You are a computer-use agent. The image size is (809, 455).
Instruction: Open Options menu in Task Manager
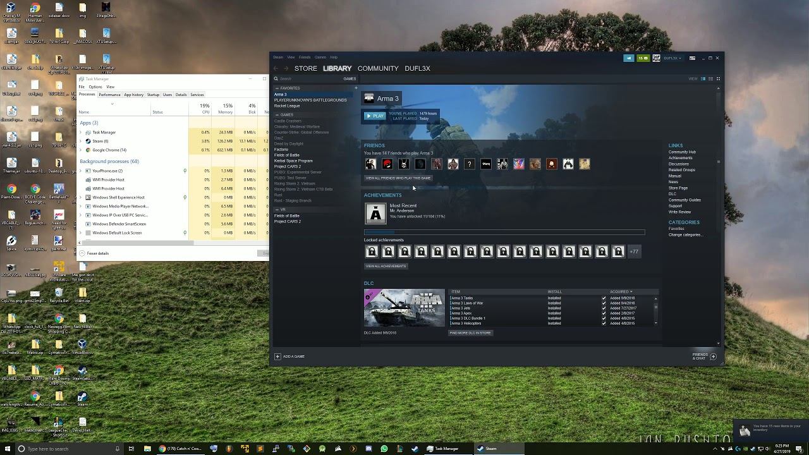click(95, 87)
